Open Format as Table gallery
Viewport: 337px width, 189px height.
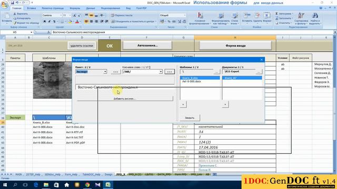pyautogui.click(x=221, y=19)
